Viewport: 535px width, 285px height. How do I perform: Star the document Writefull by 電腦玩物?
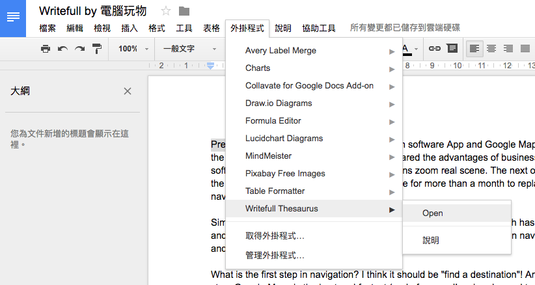coord(166,11)
